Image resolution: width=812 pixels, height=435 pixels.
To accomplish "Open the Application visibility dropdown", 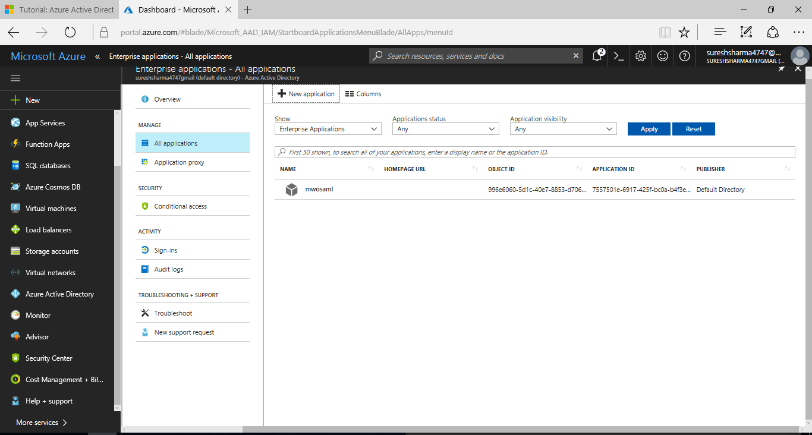I will pos(562,128).
